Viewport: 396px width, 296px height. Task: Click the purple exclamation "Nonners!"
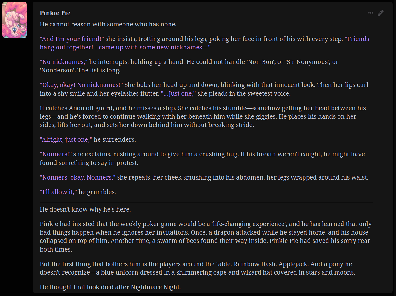[x=56, y=154]
